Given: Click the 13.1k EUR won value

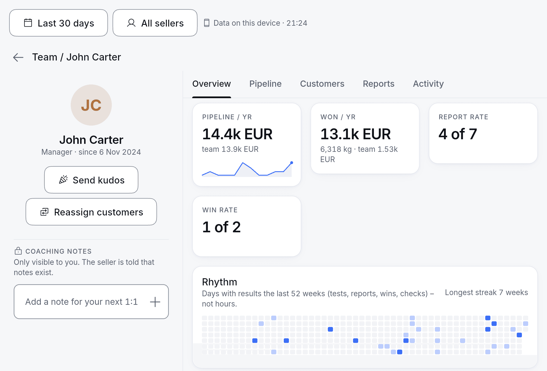Looking at the screenshot, I should click(x=356, y=134).
